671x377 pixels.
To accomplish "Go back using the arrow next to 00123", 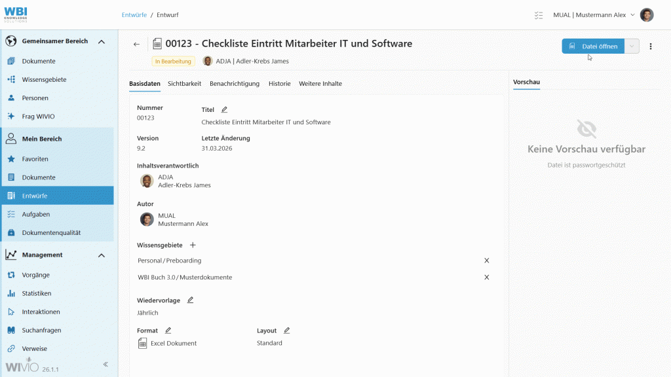I will 136,44.
